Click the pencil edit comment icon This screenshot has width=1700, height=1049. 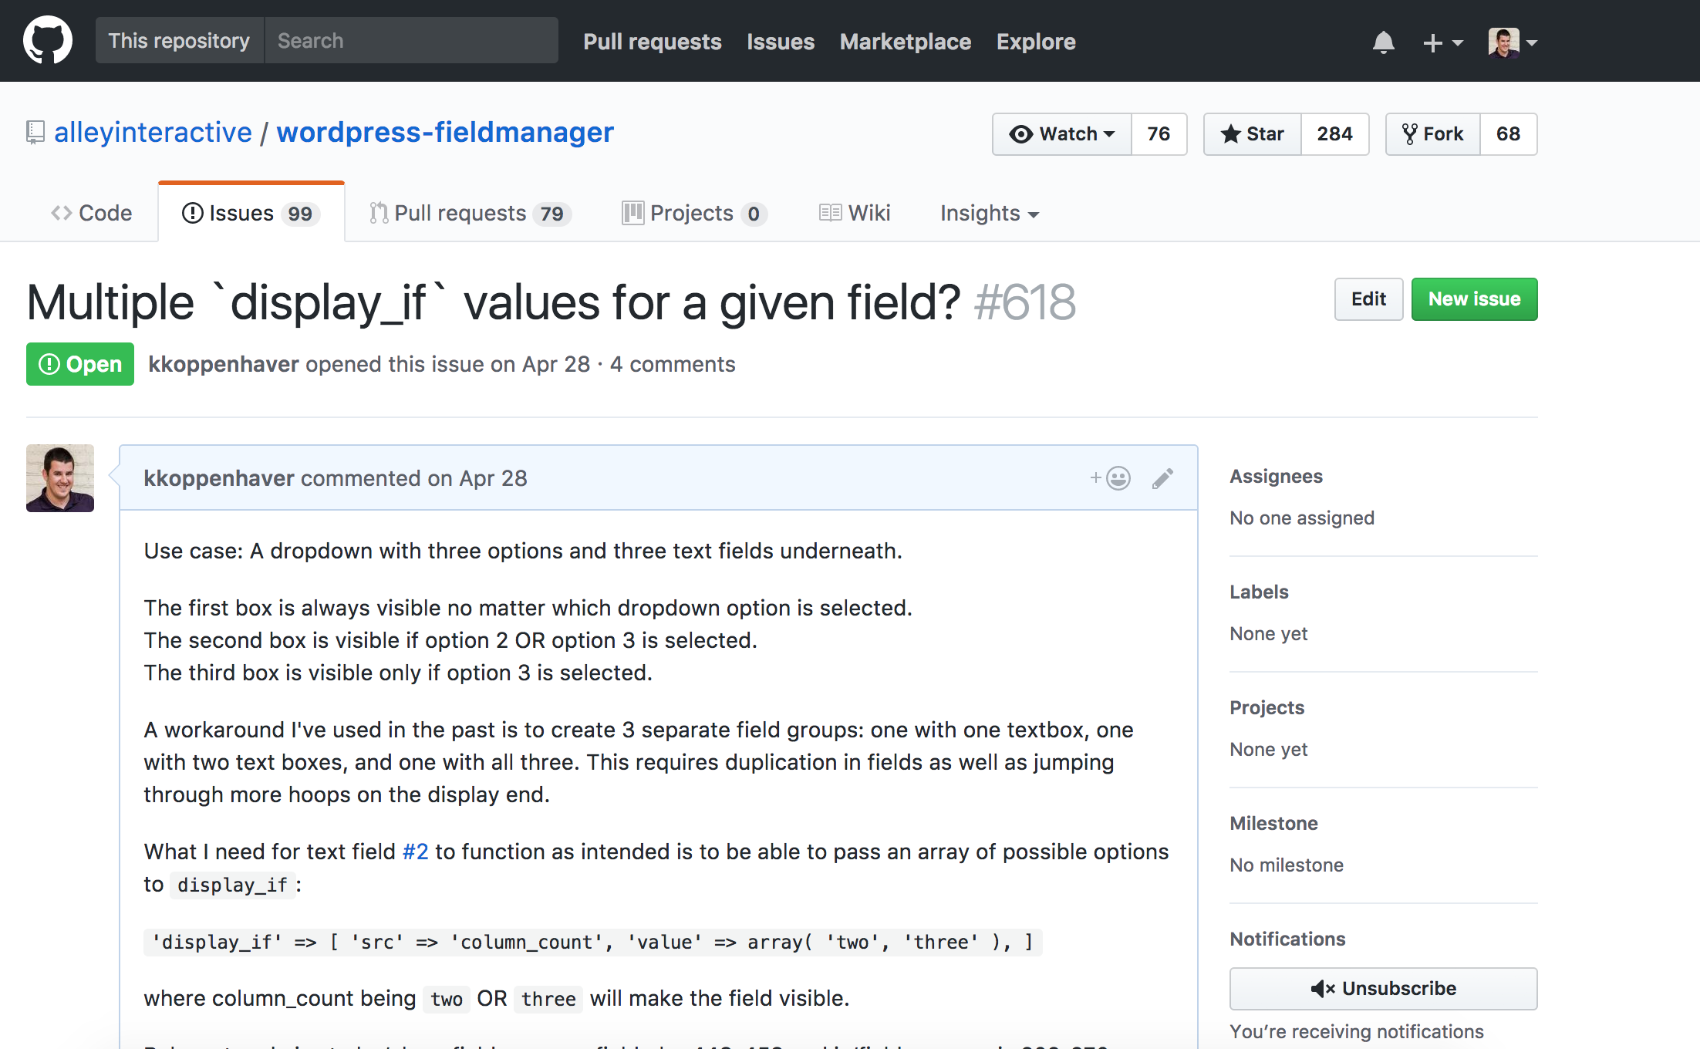click(x=1162, y=478)
